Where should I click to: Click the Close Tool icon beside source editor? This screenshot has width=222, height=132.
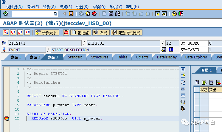(x=183, y=69)
